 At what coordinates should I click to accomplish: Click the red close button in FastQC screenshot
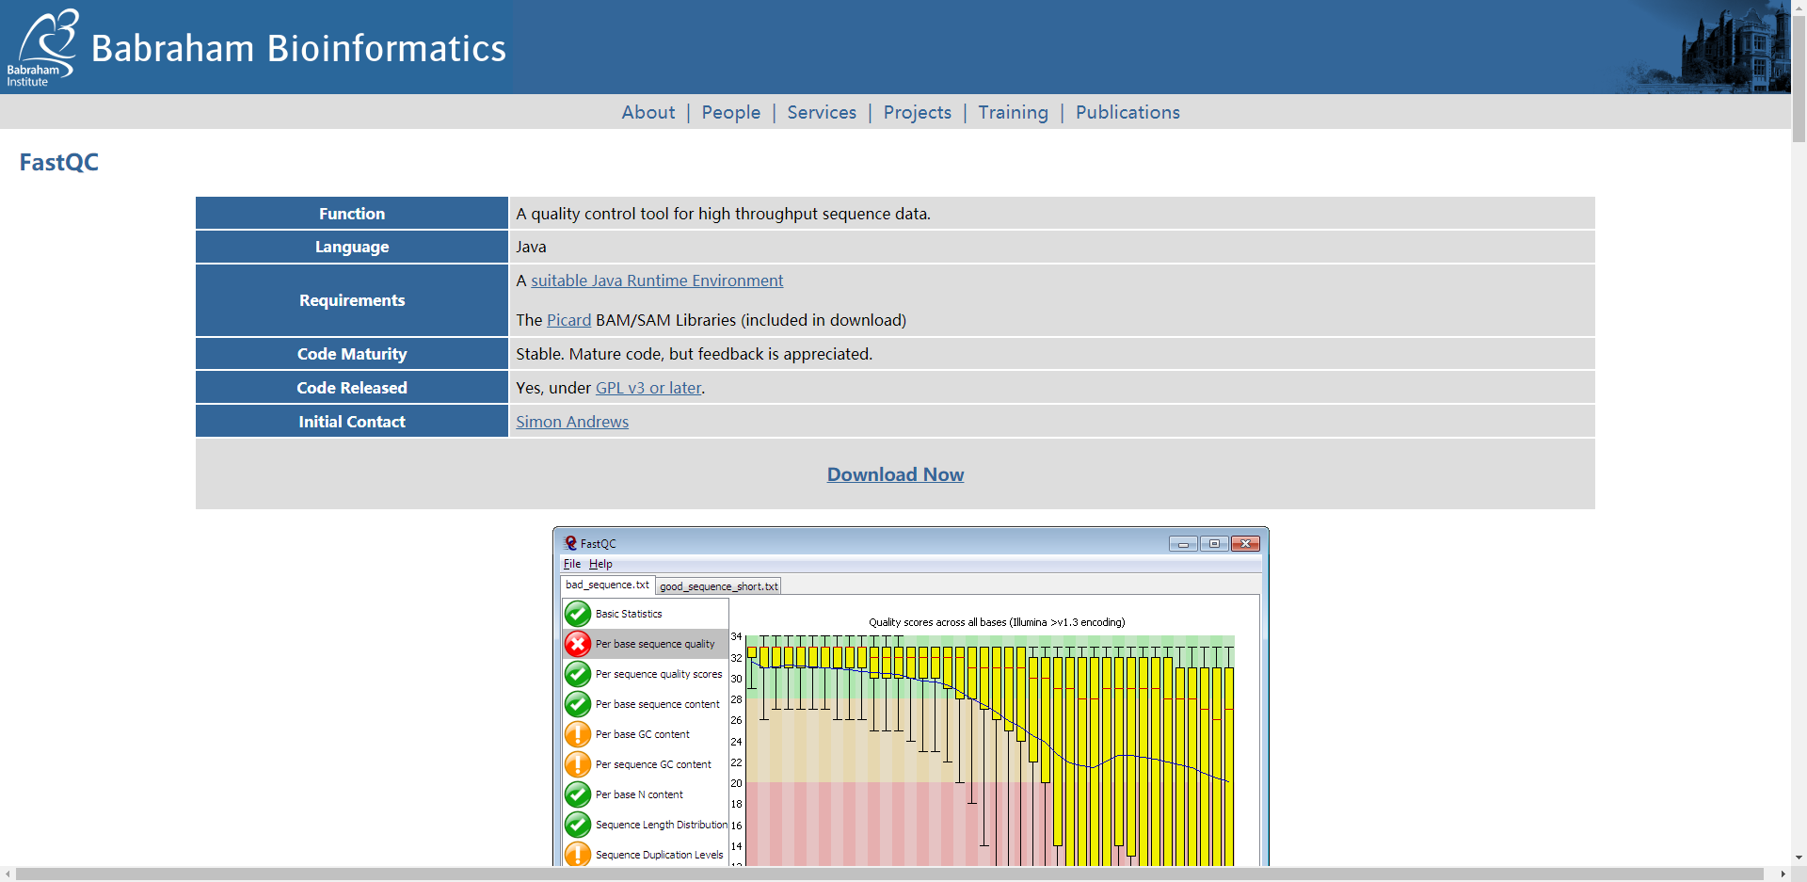pos(1245,543)
